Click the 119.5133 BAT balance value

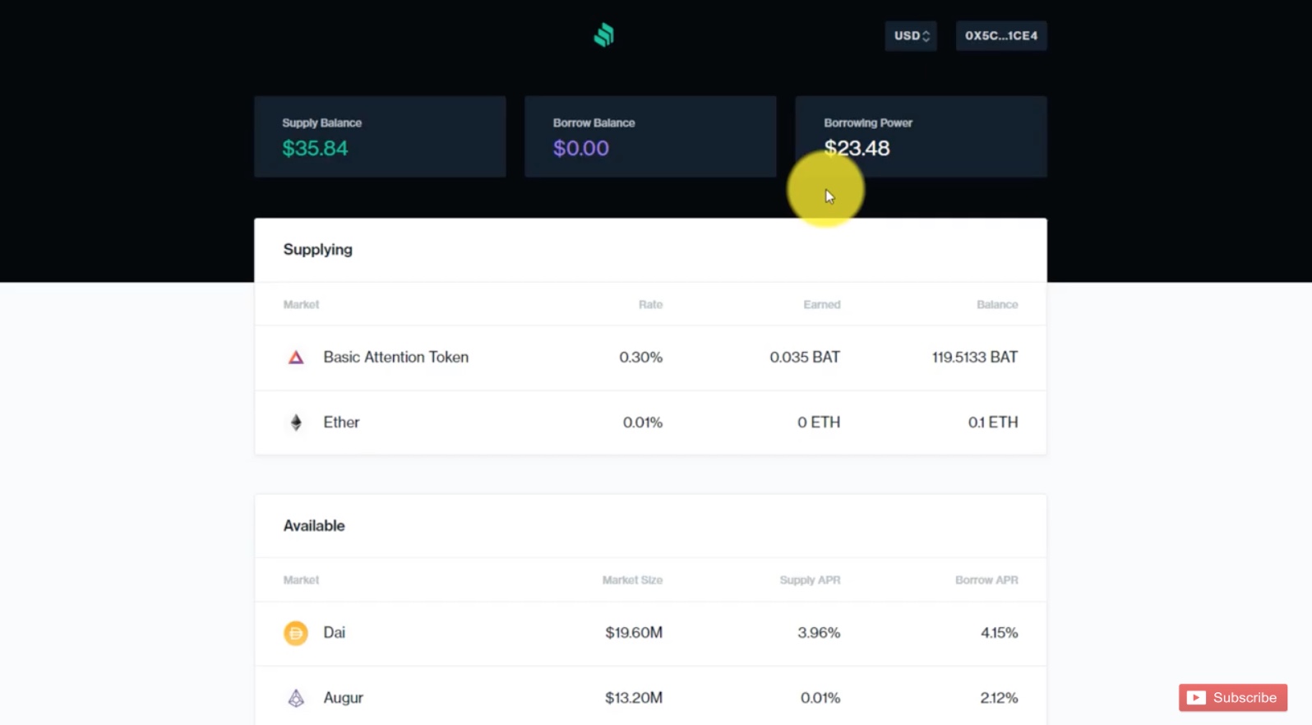pos(974,358)
